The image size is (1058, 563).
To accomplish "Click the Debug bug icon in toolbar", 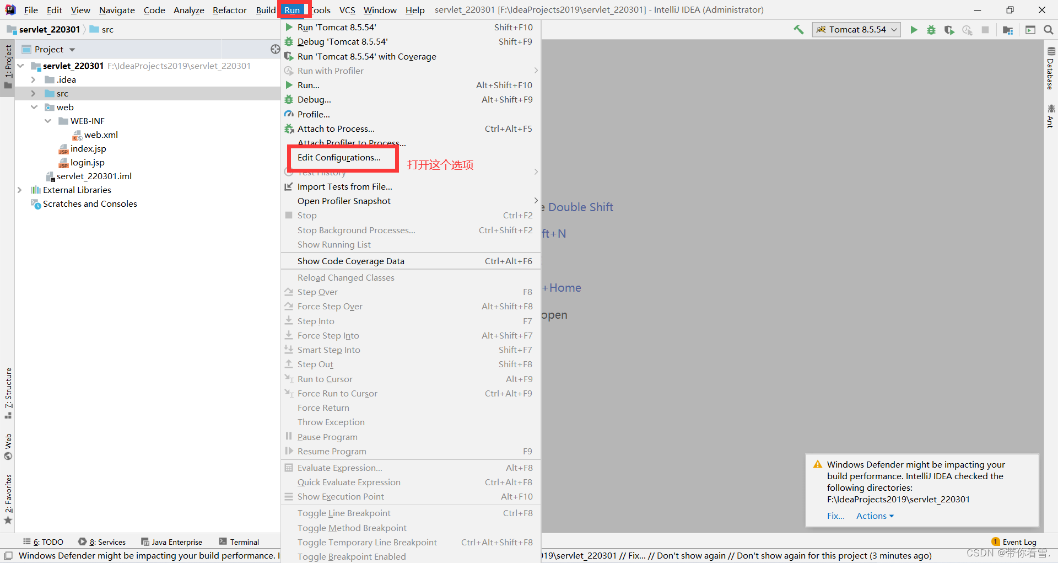I will coord(931,30).
